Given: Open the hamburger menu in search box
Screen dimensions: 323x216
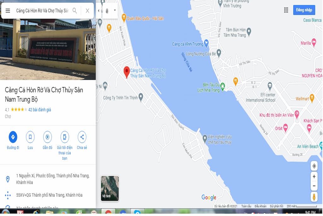Looking at the screenshot, I should (8, 10).
